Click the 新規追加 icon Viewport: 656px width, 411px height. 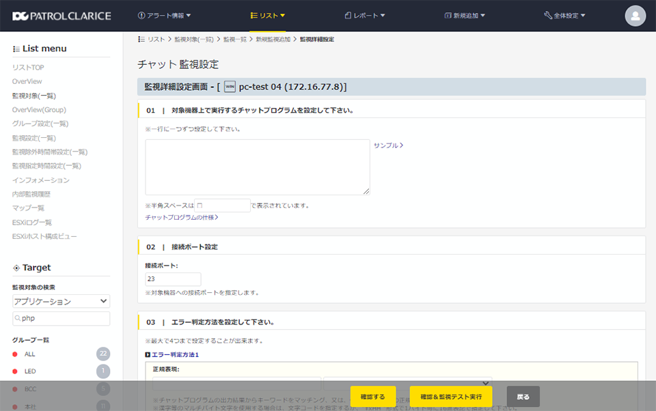coord(448,16)
